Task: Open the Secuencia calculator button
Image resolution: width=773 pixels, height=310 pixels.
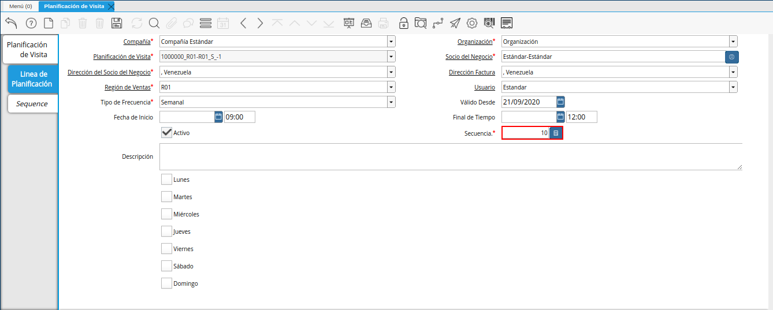Action: click(555, 133)
